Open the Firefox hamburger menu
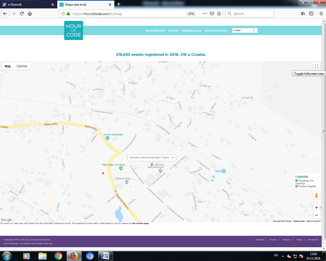Image resolution: width=326 pixels, height=261 pixels. [321, 14]
